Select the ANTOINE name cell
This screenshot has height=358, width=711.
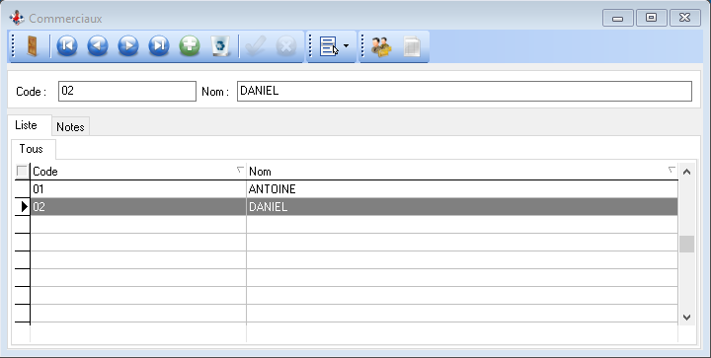(462, 188)
